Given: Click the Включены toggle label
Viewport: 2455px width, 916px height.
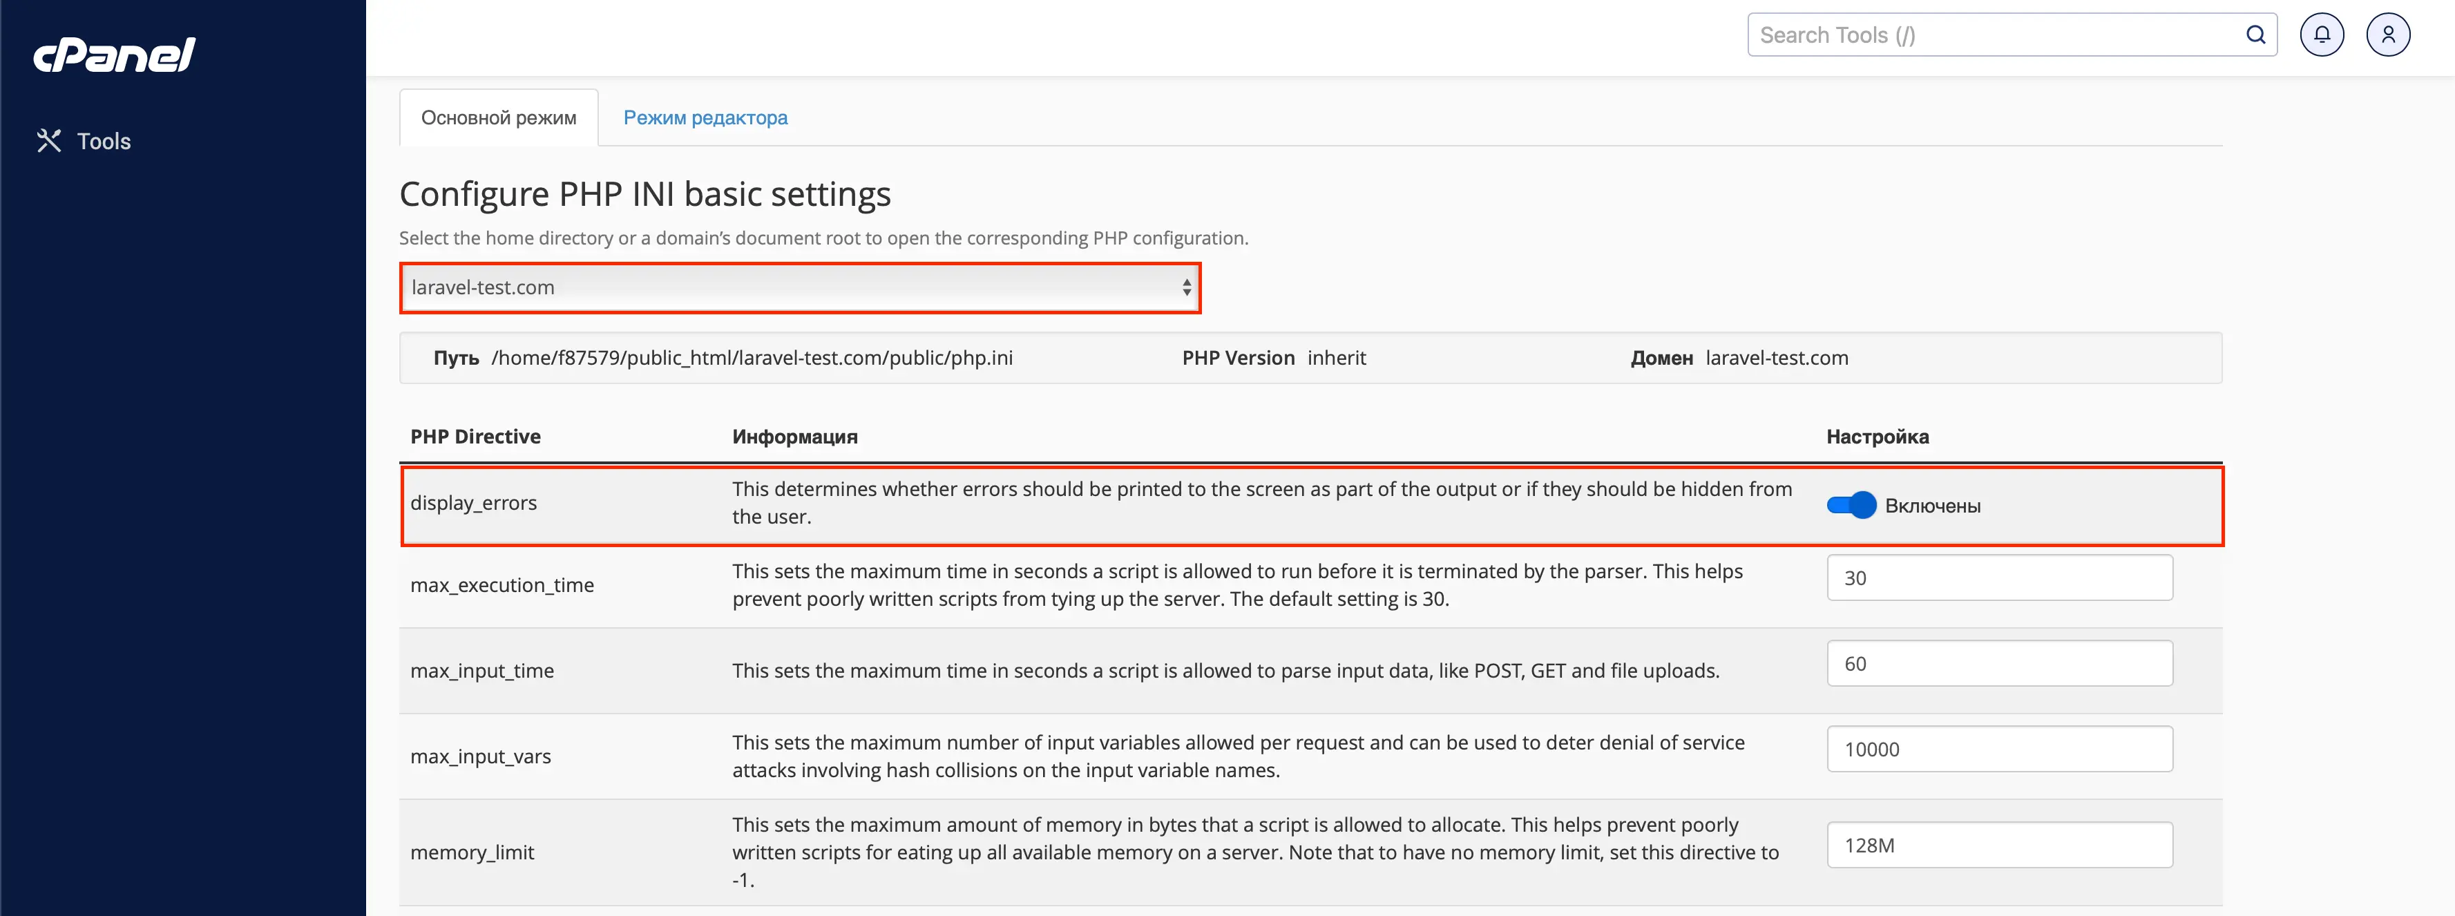Looking at the screenshot, I should click(x=1932, y=506).
